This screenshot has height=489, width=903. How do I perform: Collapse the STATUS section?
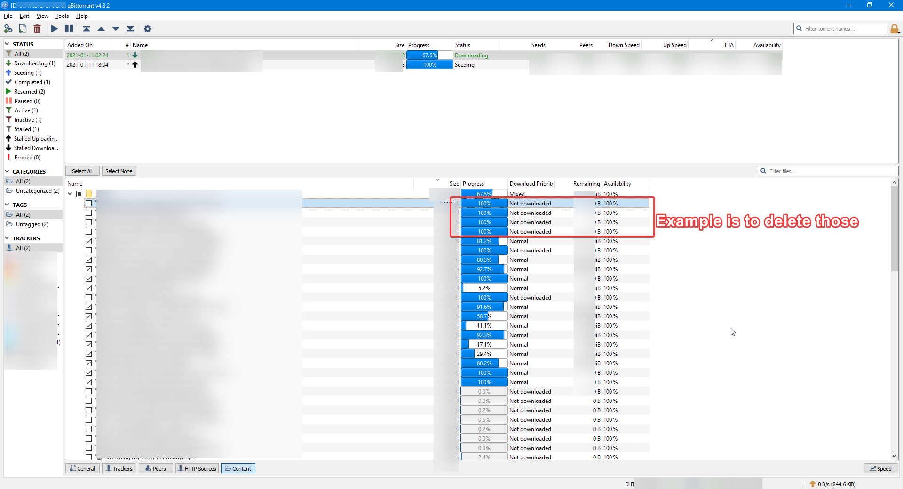point(7,44)
